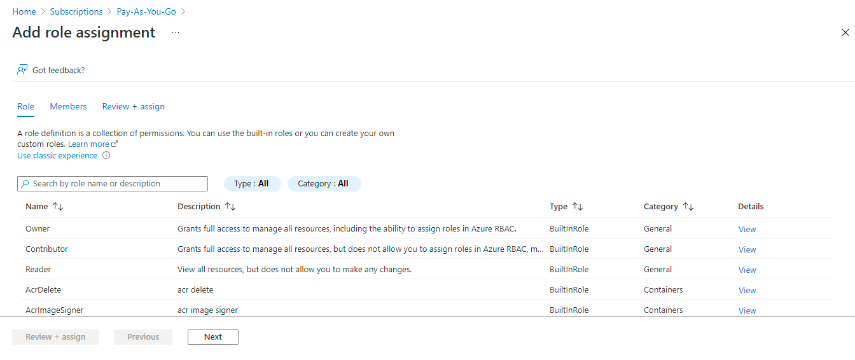Screen dimensions: 855x360
Task: View details for AcrDelete role
Action: (x=747, y=290)
